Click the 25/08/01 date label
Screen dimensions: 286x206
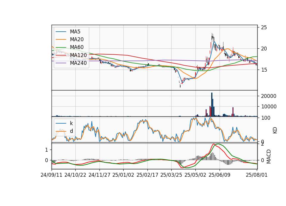pyautogui.click(x=257, y=175)
